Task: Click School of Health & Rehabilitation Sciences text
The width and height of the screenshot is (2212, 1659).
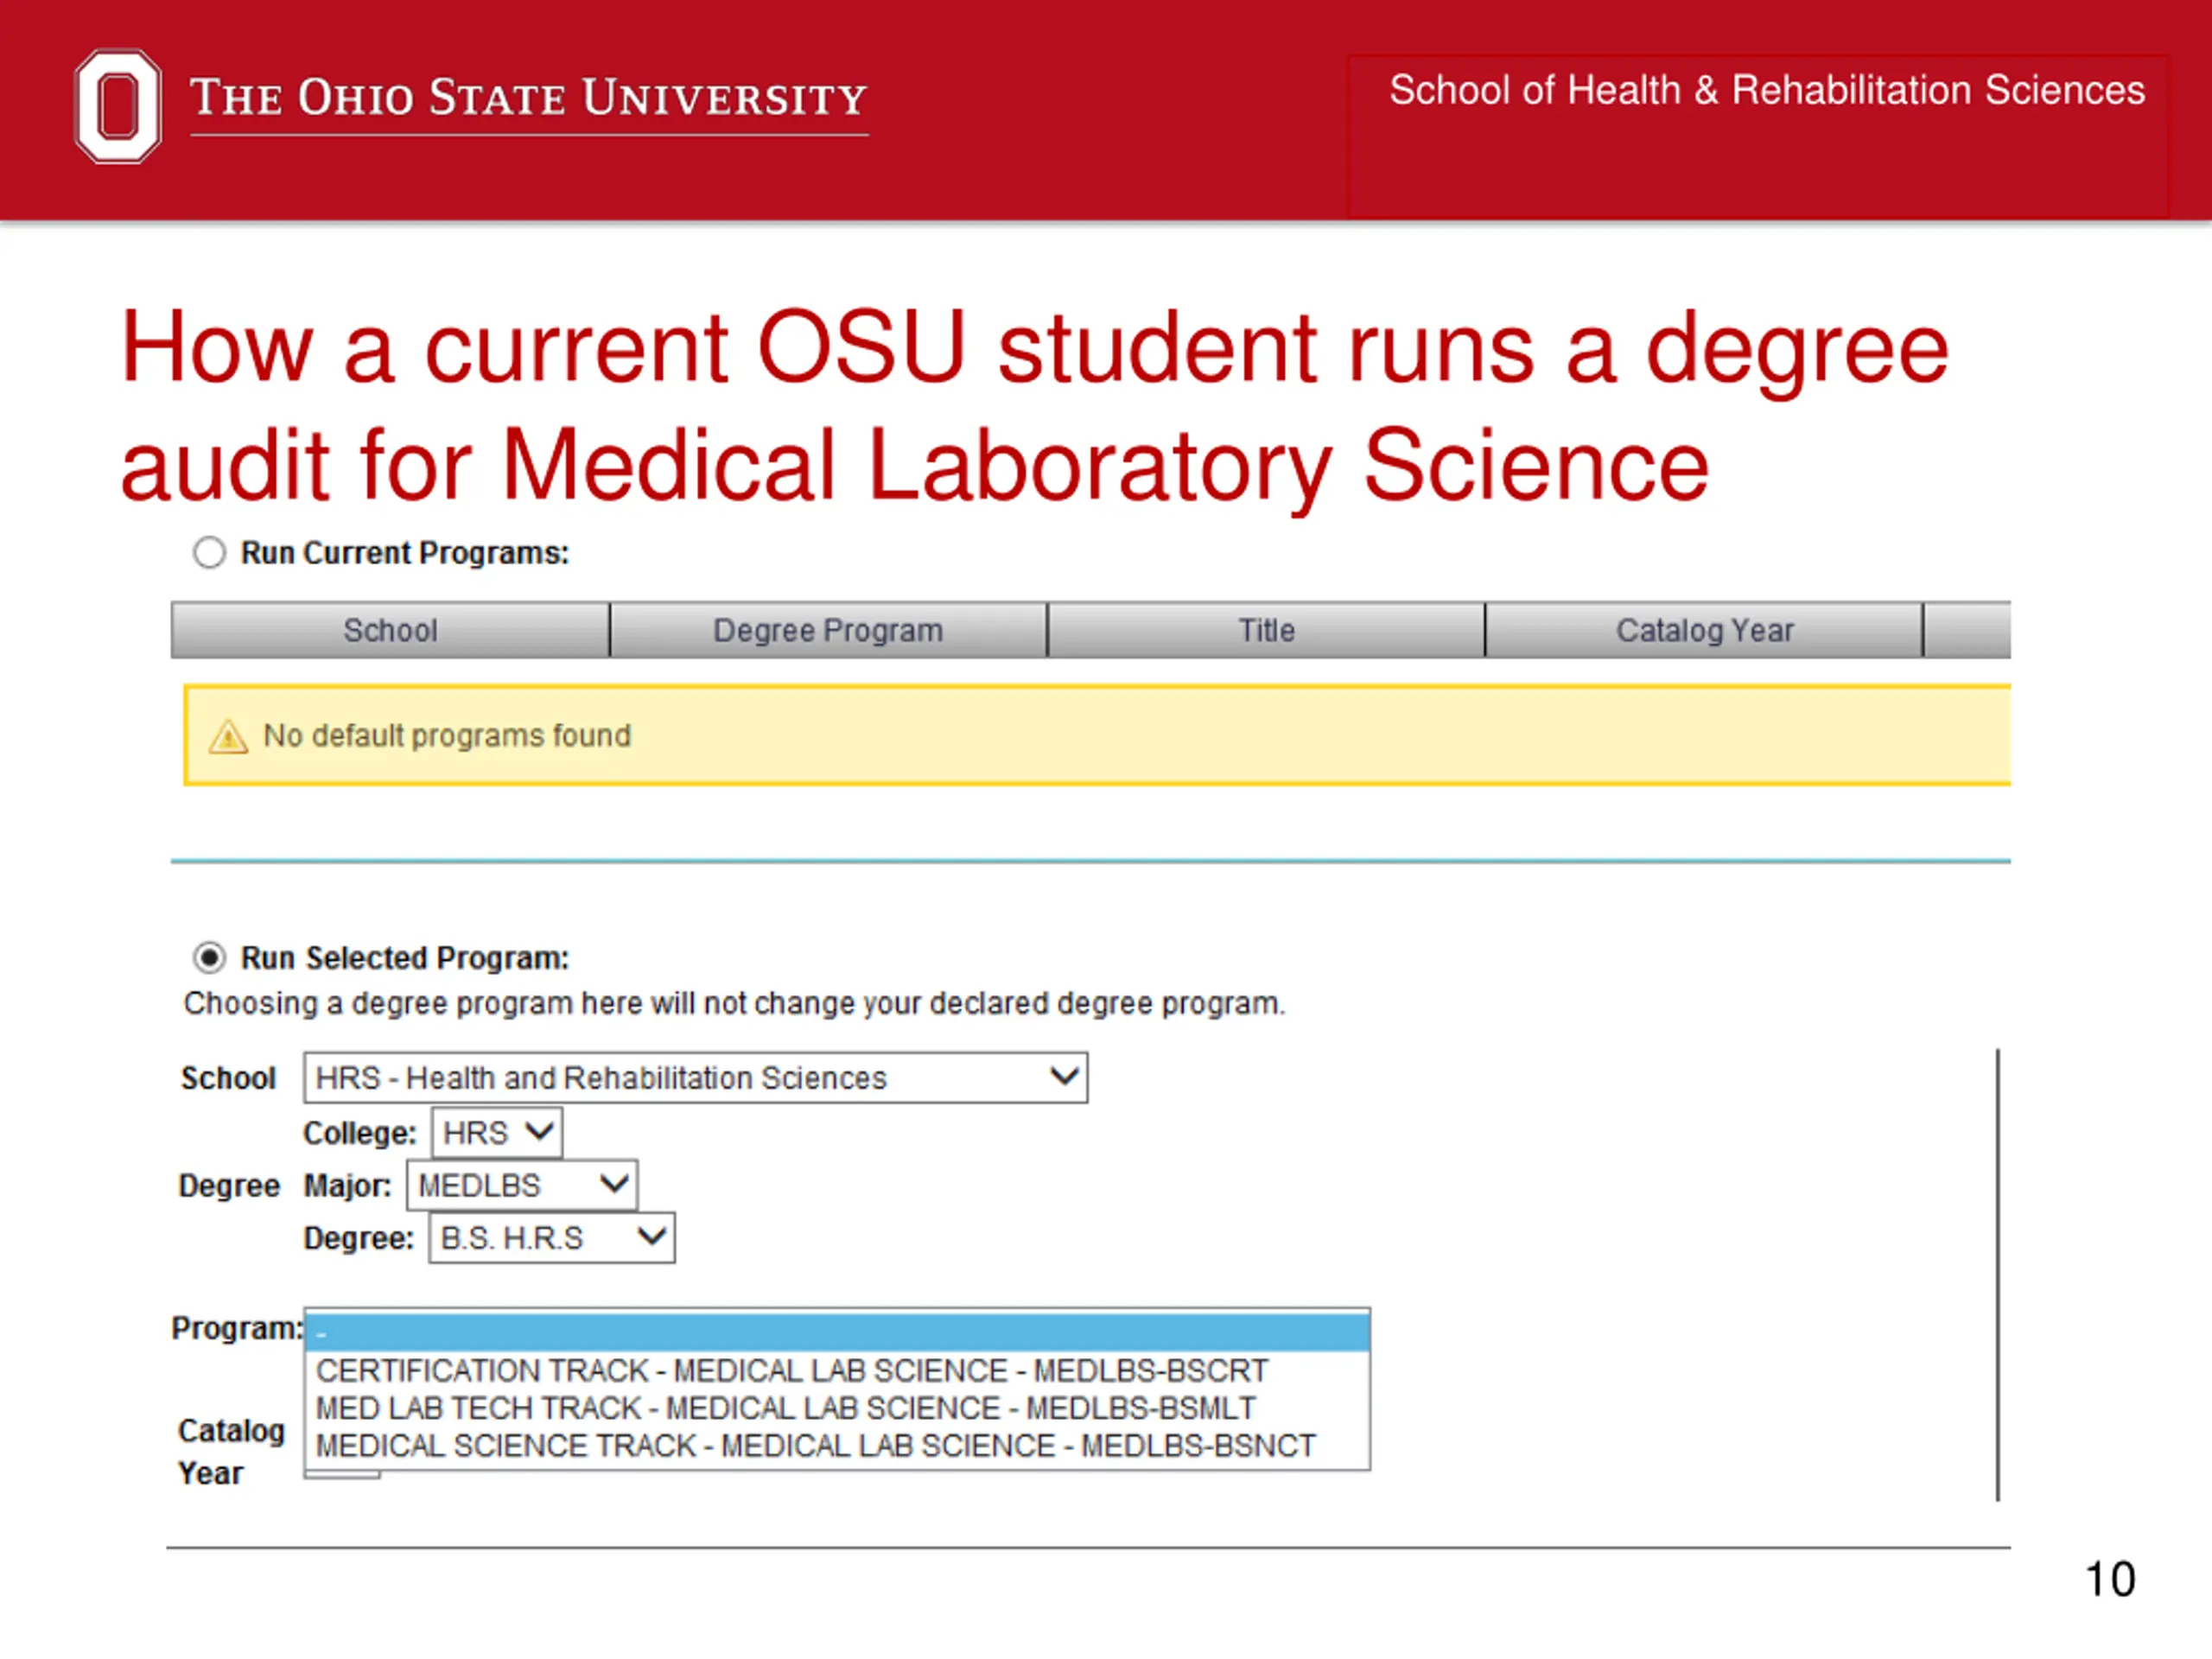Action: pyautogui.click(x=1766, y=90)
